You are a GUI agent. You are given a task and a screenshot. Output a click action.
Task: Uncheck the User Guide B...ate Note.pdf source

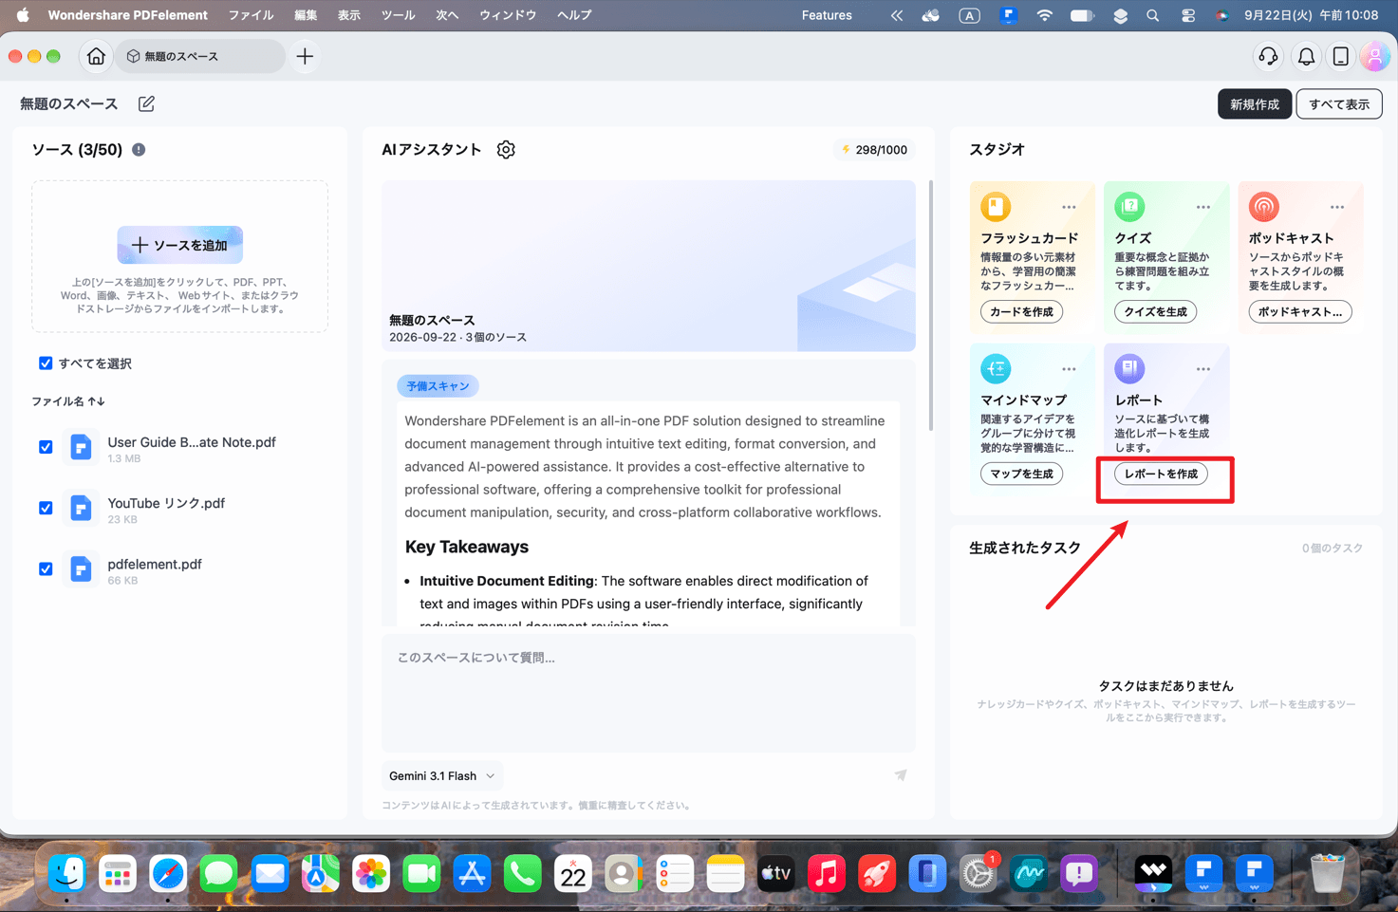click(x=46, y=447)
